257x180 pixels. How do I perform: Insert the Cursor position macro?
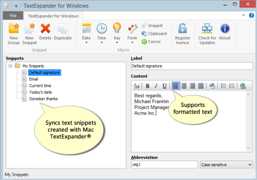[151, 41]
